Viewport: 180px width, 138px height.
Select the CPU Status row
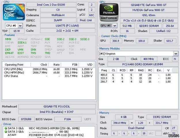coord(48,76)
